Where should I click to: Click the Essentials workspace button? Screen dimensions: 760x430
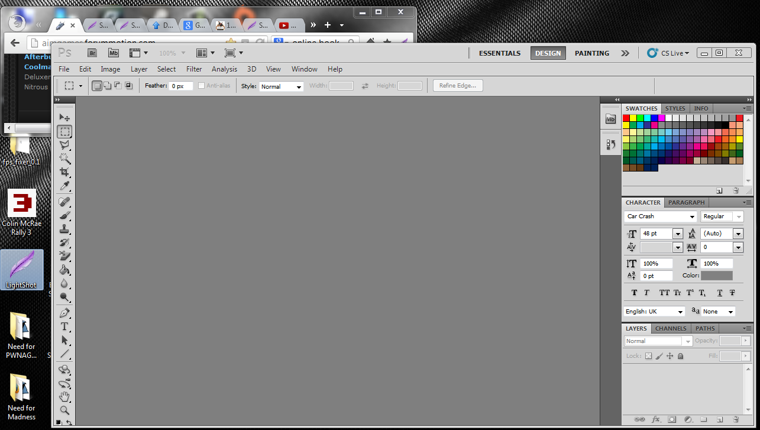(500, 53)
